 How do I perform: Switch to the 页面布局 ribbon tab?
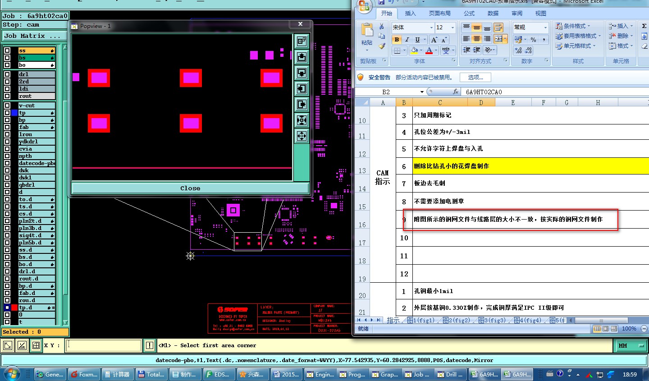point(439,14)
